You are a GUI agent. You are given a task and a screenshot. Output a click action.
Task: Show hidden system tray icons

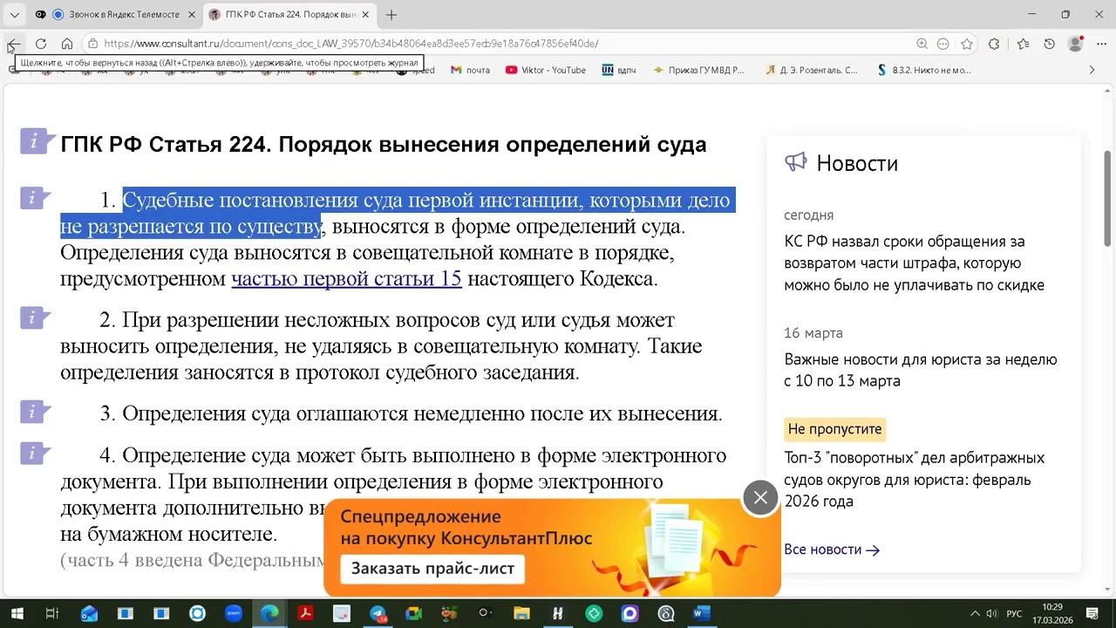(976, 613)
